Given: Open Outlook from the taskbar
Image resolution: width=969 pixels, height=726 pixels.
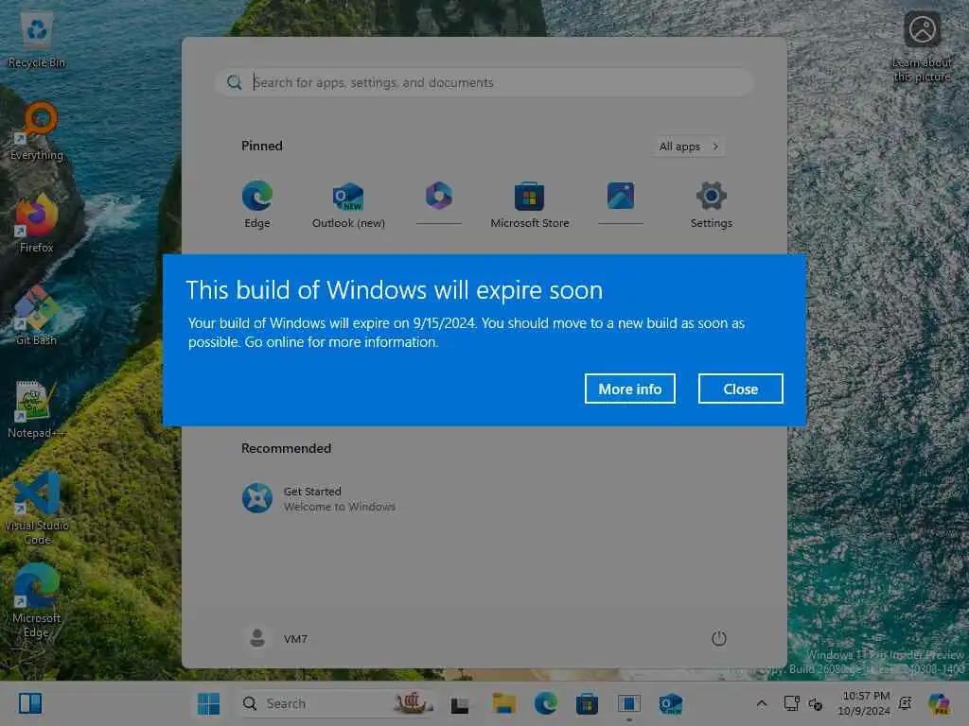Looking at the screenshot, I should (671, 703).
